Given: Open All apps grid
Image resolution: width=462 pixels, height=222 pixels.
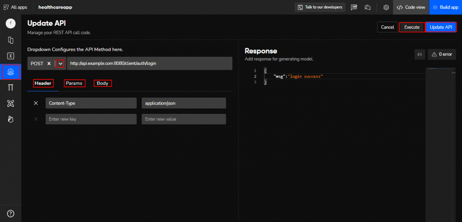Looking at the screenshot, I should pos(15,7).
